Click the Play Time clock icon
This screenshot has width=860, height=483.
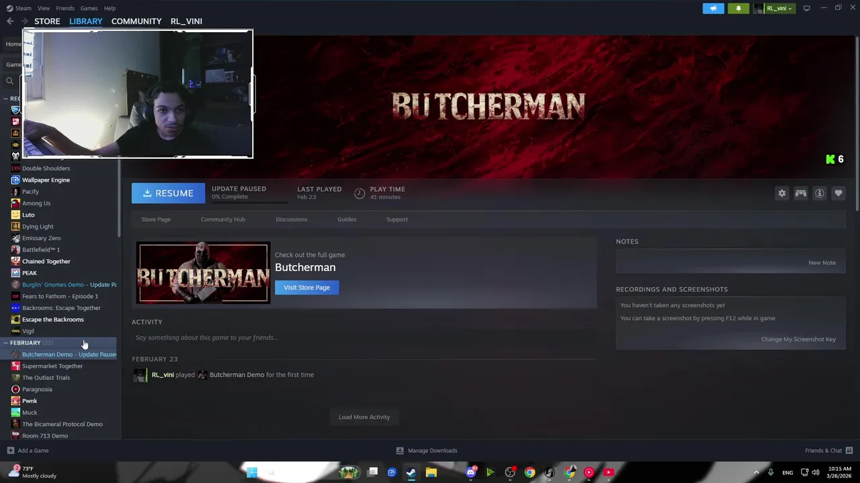[359, 193]
